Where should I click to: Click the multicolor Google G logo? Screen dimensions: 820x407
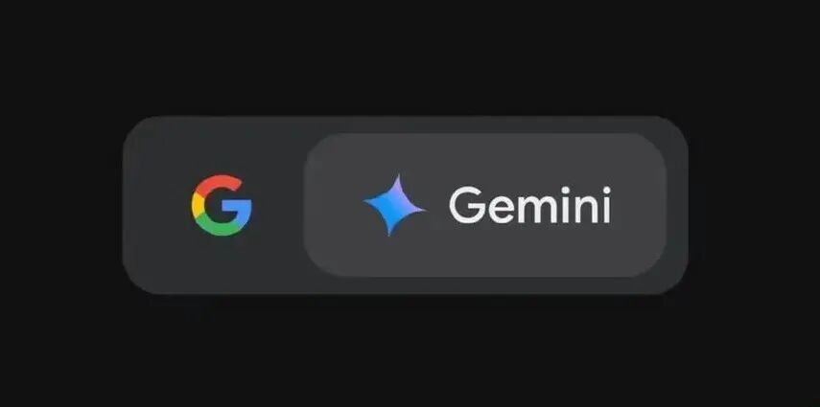[x=222, y=205]
